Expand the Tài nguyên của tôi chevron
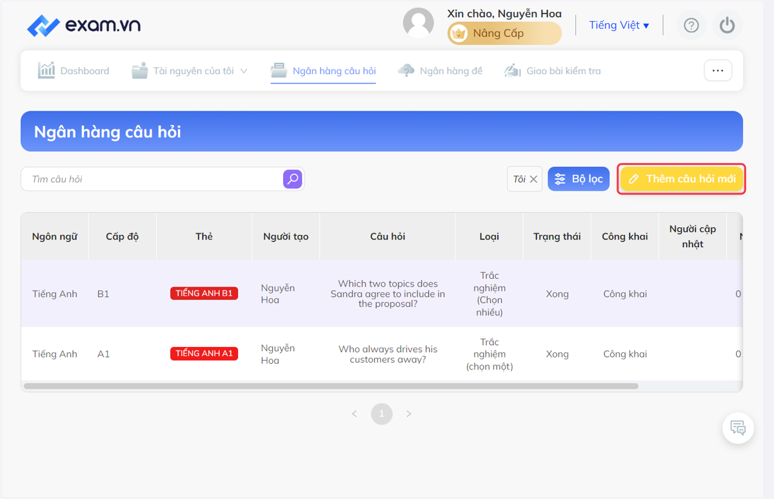 tap(244, 71)
